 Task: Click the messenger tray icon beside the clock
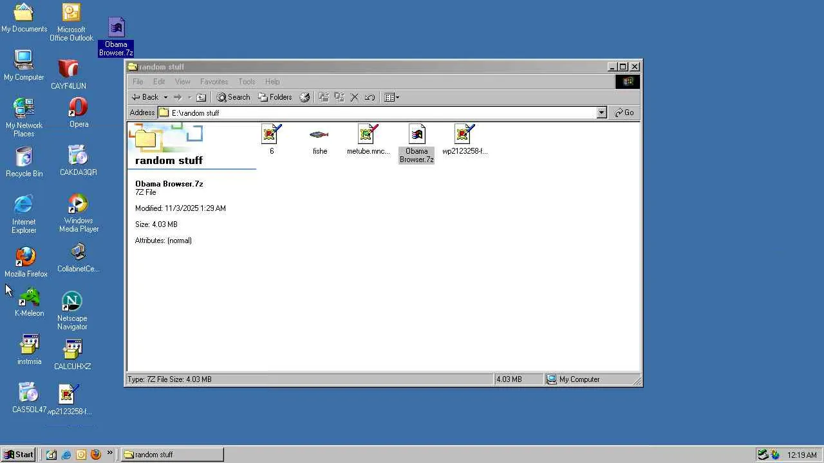click(775, 455)
